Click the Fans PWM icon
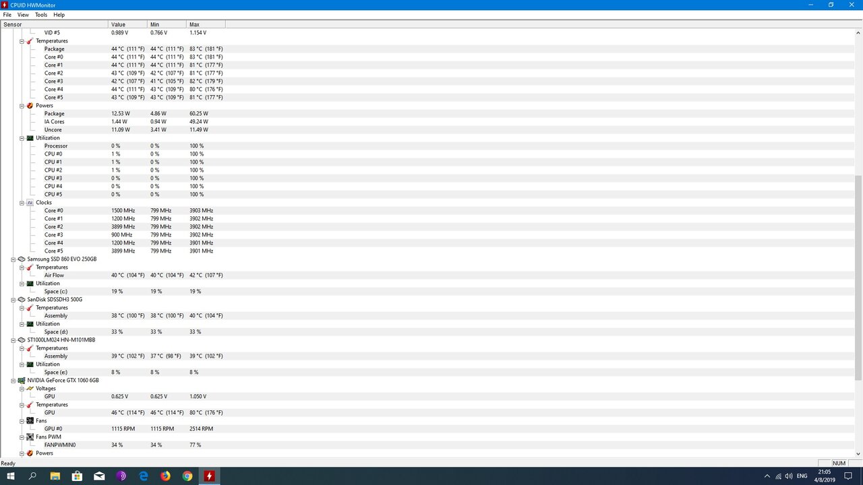 click(30, 437)
